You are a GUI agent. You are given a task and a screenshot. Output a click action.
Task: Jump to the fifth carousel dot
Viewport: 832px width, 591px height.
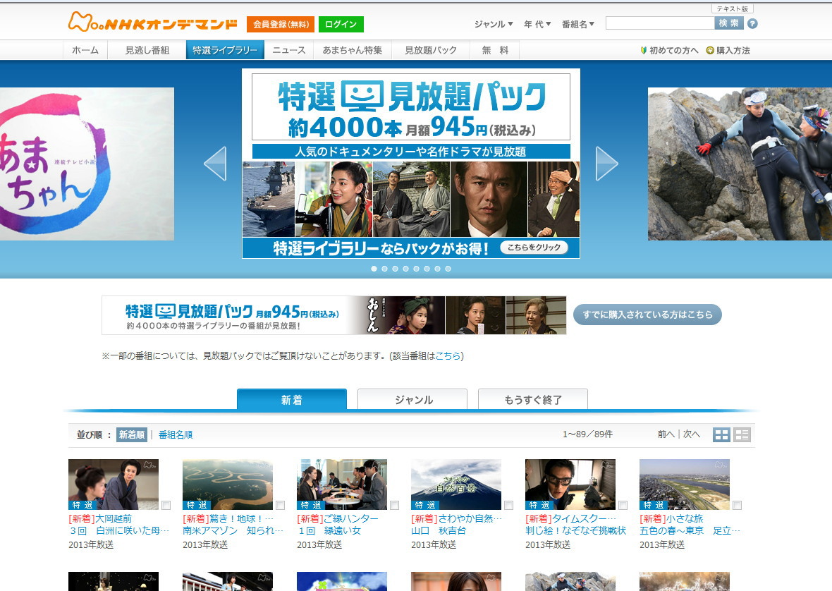[417, 269]
